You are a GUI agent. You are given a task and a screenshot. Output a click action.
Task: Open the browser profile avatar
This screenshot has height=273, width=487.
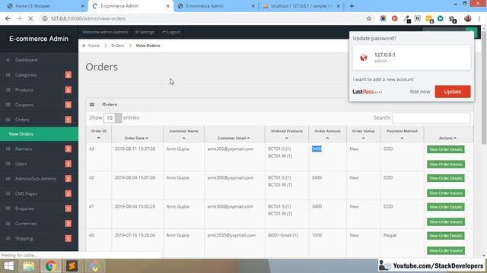tap(467, 18)
